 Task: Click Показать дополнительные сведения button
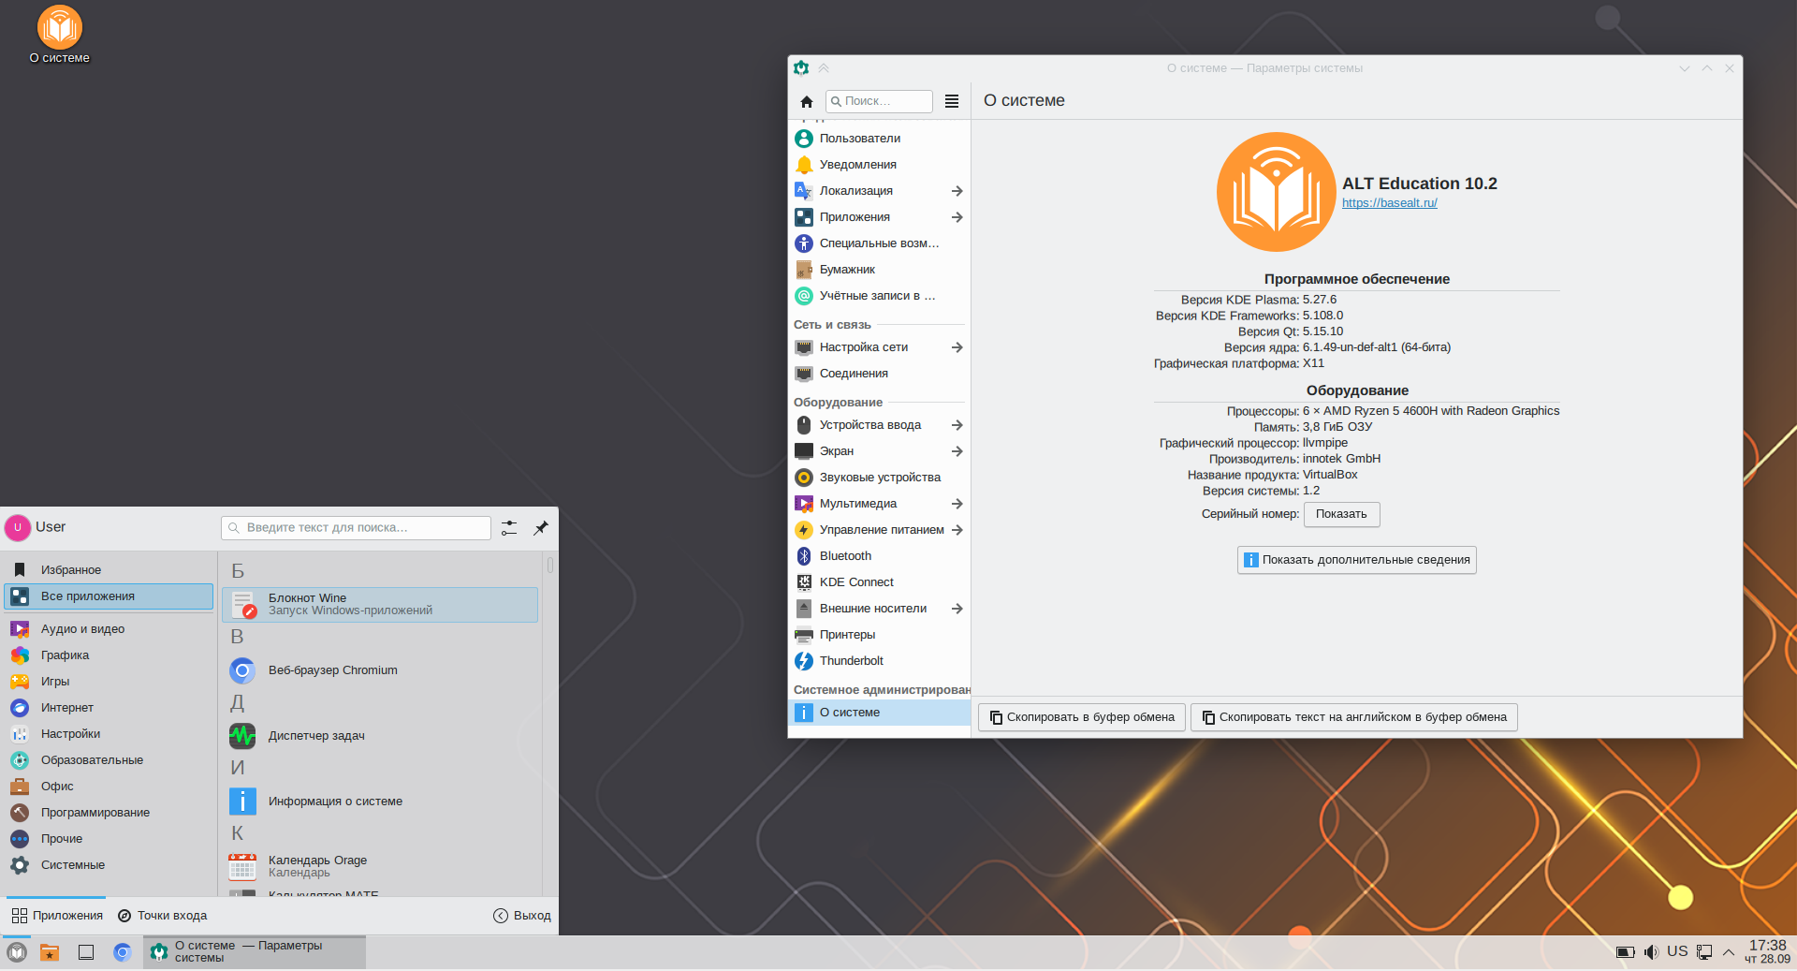[x=1356, y=560]
